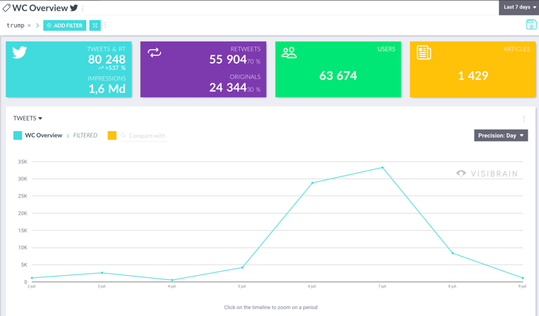Screen dimensions: 539x316
Task: Click the RETWEETS card label
Action: (245, 49)
